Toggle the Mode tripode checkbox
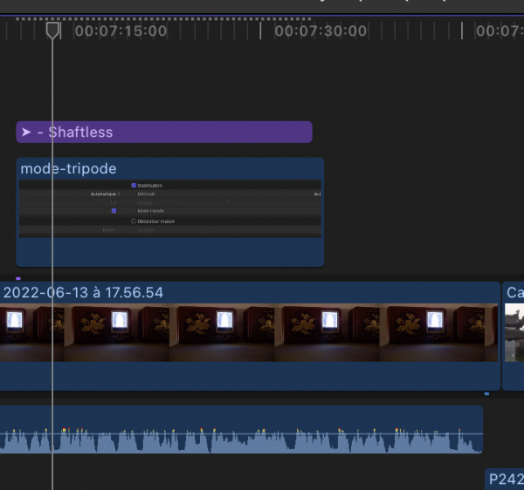This screenshot has width=524, height=490. (114, 211)
